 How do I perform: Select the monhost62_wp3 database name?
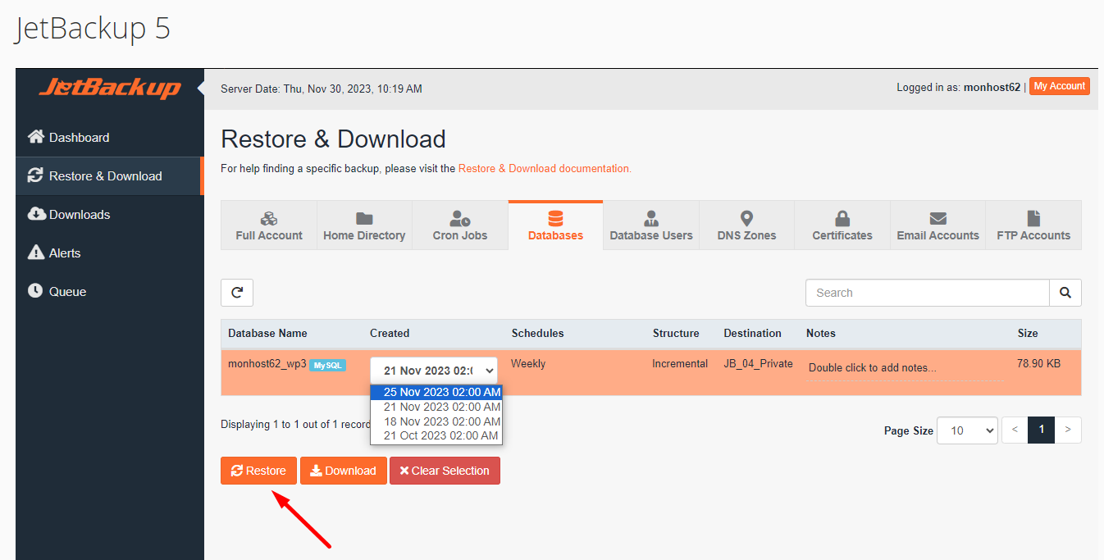pyautogui.click(x=267, y=364)
